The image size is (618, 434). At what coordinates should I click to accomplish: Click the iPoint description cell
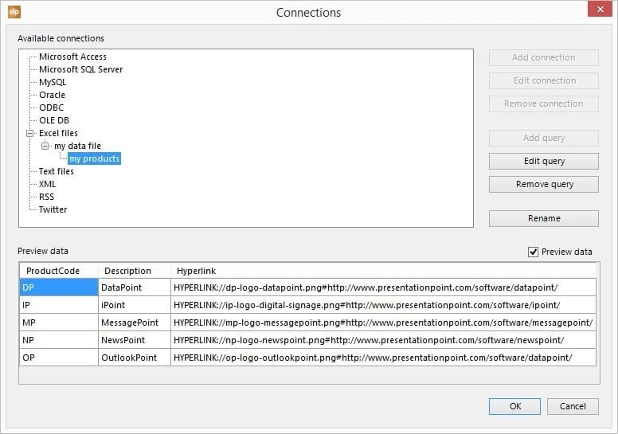pyautogui.click(x=135, y=305)
